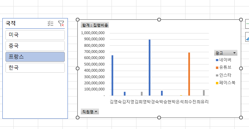249x129 pixels.
Task: Select the small blue bar for 박승현
Action: [162, 93]
